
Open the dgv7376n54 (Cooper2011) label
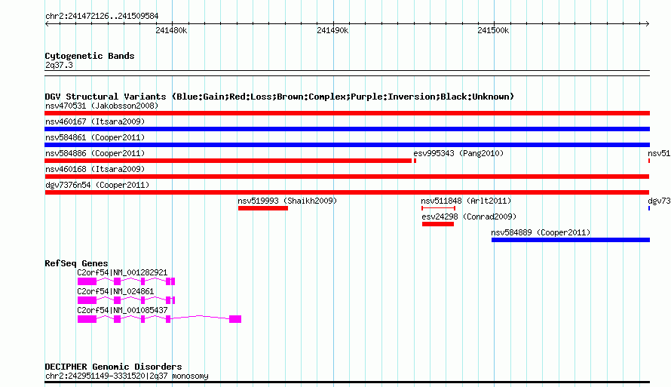point(97,185)
